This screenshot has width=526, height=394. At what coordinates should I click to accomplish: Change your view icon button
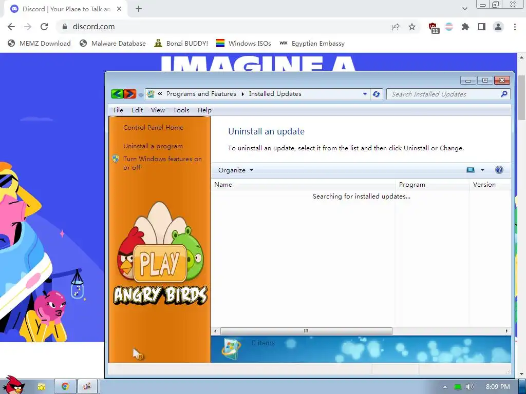[x=471, y=170]
